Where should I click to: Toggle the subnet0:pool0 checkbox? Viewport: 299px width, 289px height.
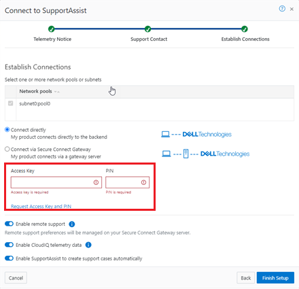pos(10,103)
